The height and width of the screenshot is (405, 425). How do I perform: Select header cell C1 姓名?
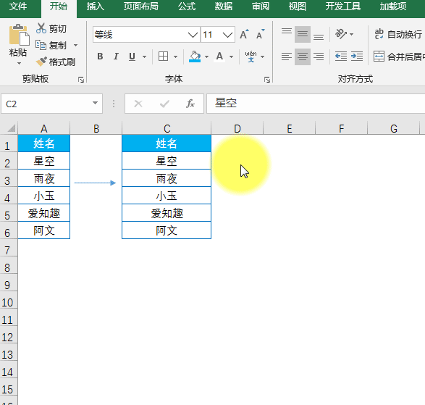[x=167, y=143]
